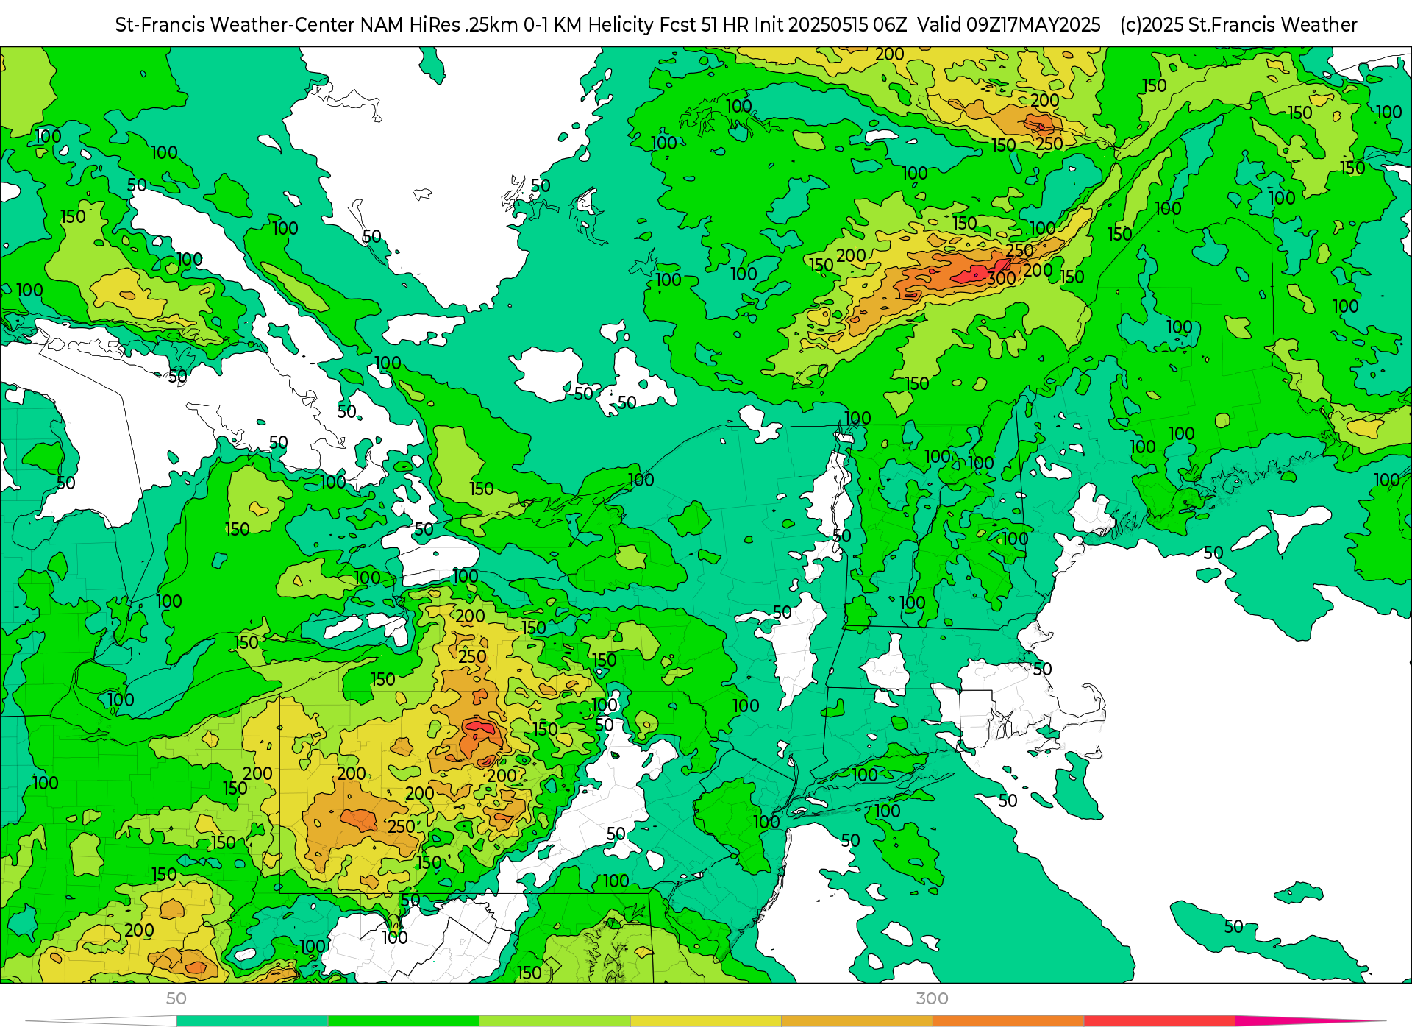Click the red helicity core below the 250 label in Pennsylvania
Image resolution: width=1412 pixels, height=1030 pixels.
pos(480,728)
